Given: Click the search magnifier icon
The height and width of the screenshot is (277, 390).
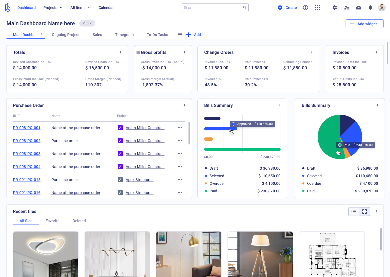Looking at the screenshot, I should click(245, 8).
